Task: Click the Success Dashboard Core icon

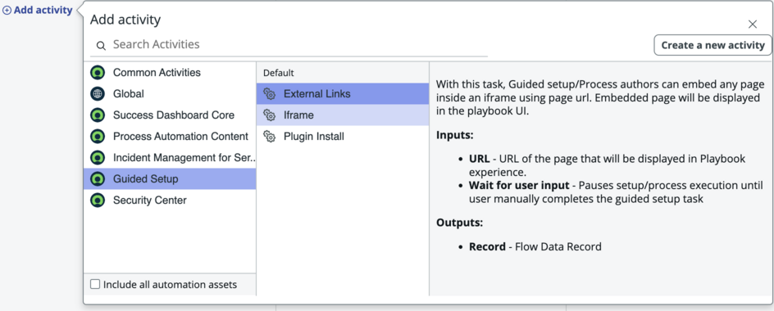Action: click(x=98, y=115)
